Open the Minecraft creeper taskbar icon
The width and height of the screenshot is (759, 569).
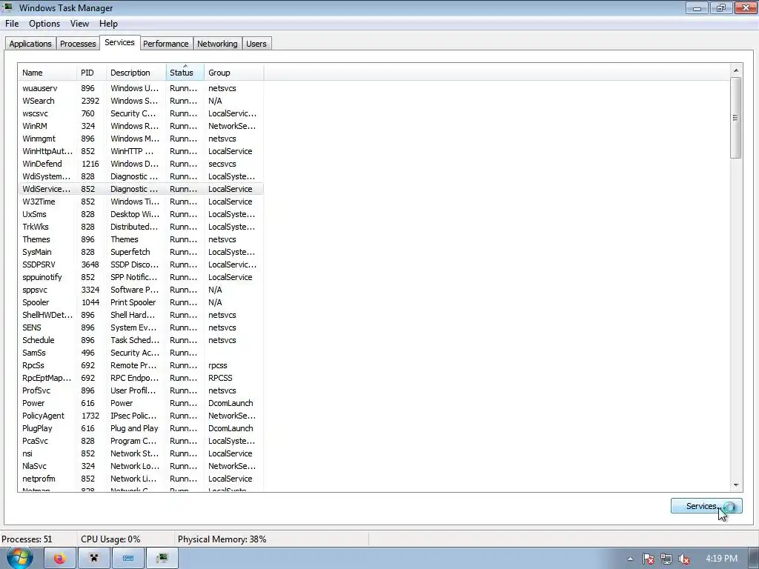point(94,559)
